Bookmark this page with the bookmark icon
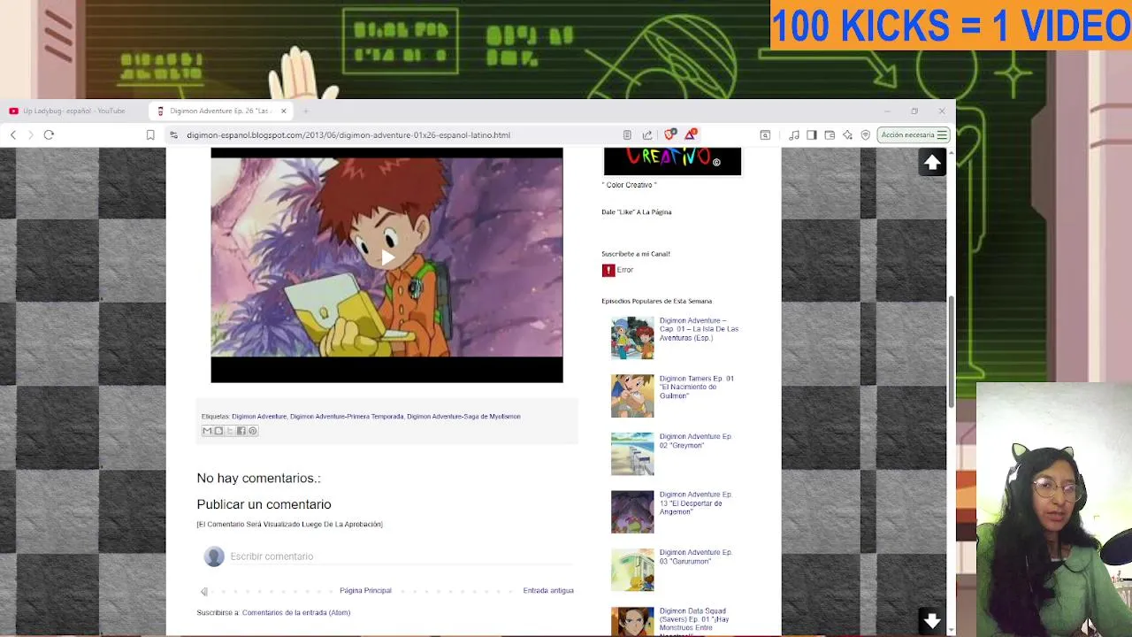1132x637 pixels. (x=150, y=134)
